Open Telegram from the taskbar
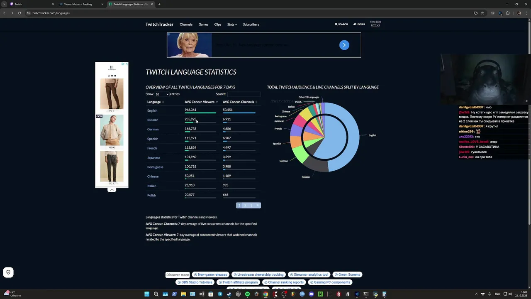531x299 pixels. pos(220,294)
